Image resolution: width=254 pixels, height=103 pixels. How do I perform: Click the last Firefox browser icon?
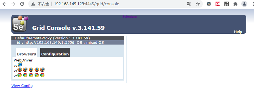coord(42,70)
